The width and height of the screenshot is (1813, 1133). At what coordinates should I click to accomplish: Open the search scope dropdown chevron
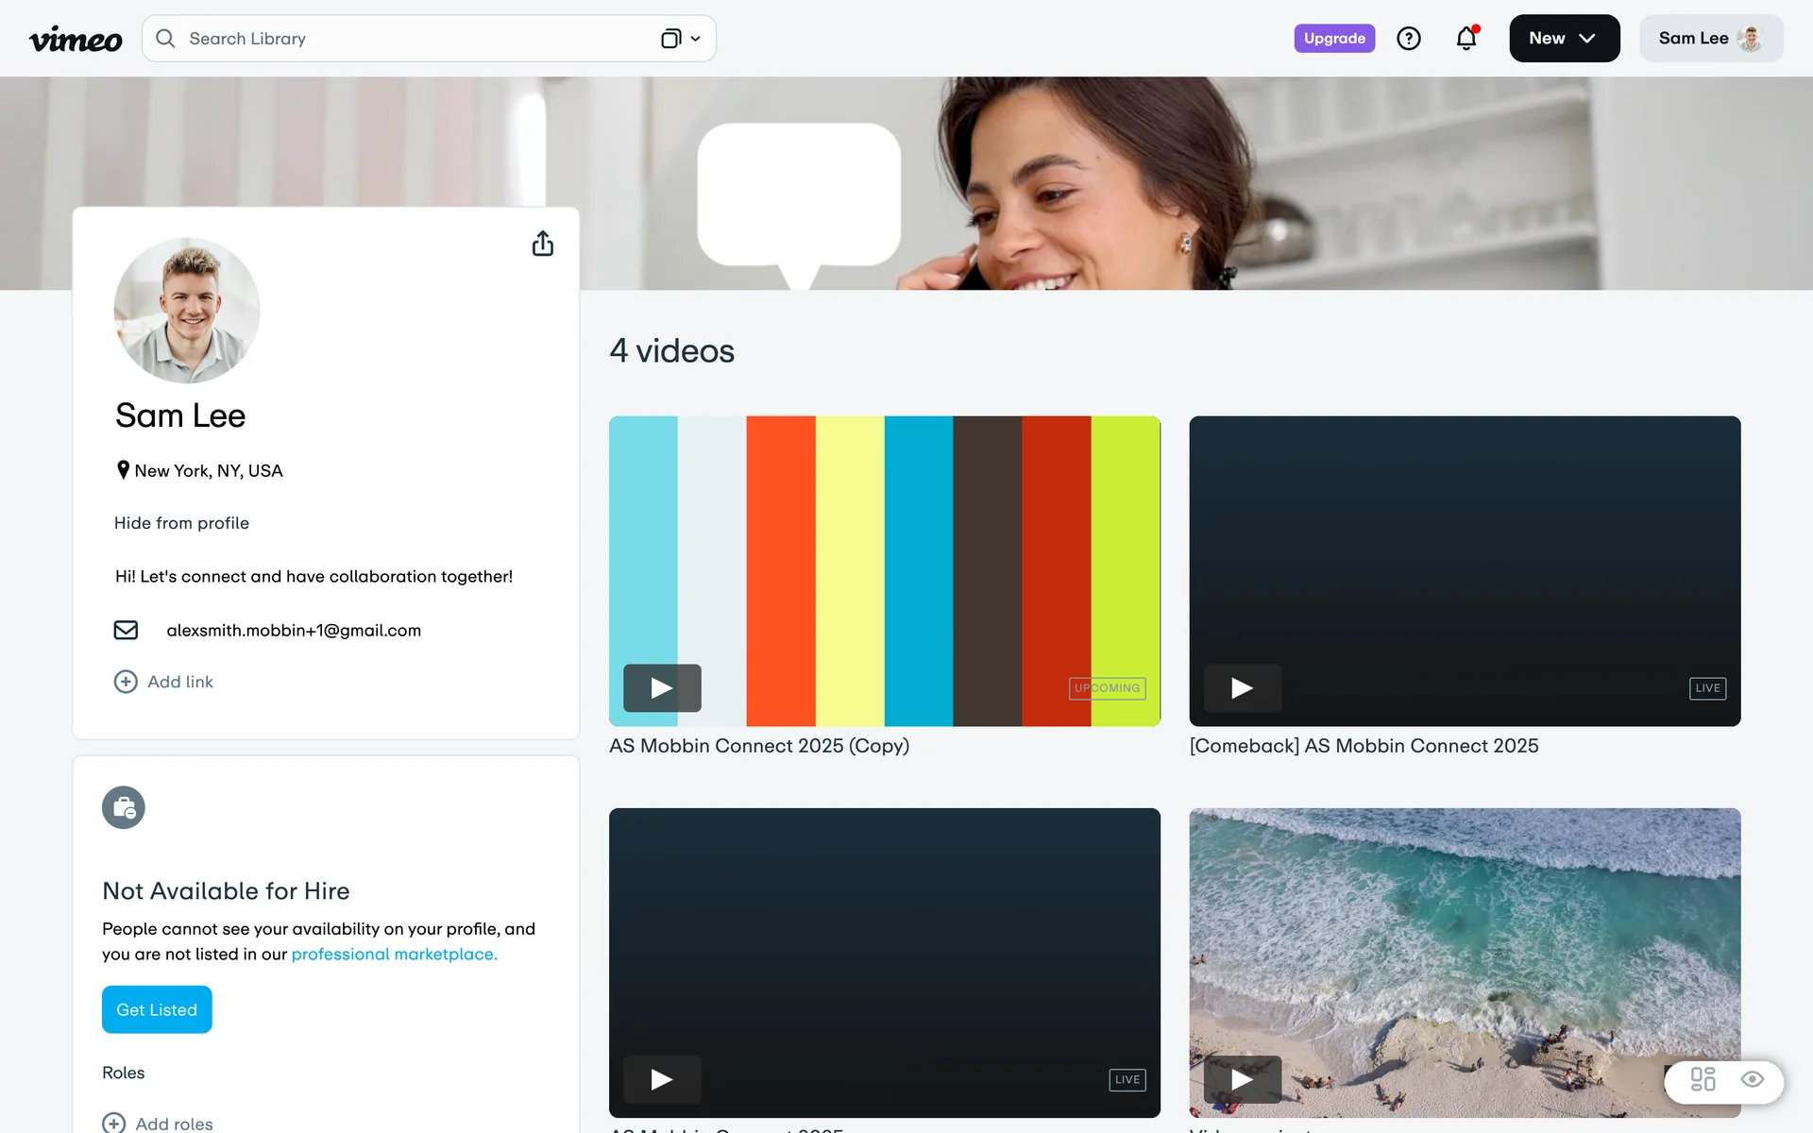695,39
